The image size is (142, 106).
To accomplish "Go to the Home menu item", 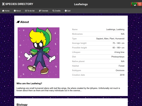I will tap(6, 11).
